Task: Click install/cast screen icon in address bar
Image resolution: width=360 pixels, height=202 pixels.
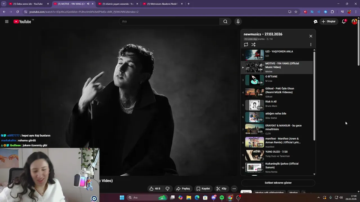Action: pos(290,12)
